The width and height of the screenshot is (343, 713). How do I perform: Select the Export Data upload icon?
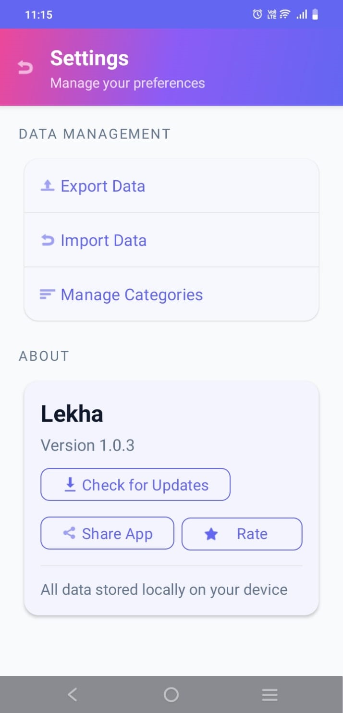click(48, 185)
